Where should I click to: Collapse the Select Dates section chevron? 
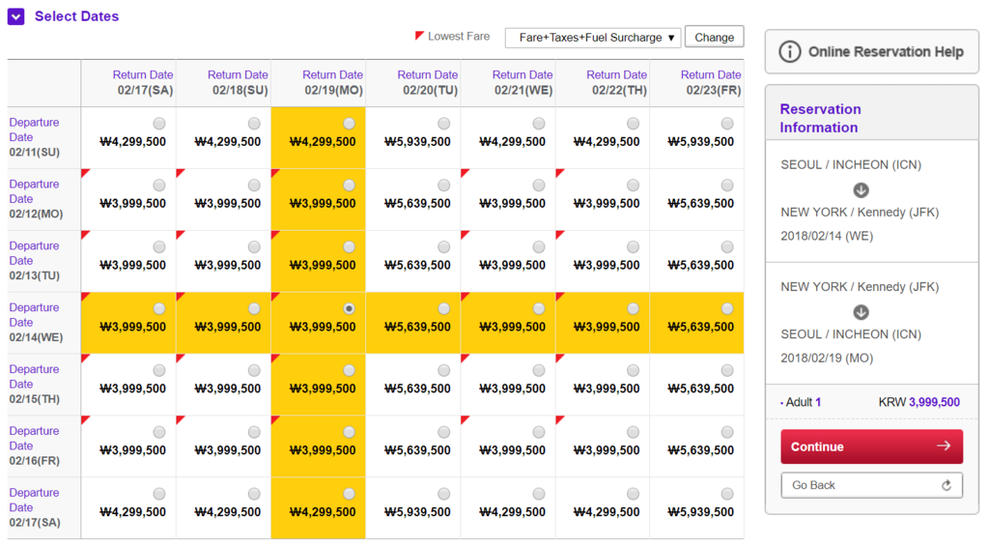[x=15, y=16]
